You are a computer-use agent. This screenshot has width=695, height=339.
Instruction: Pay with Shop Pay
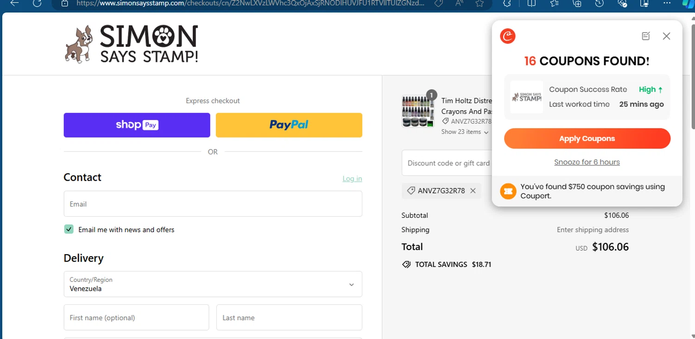pos(137,125)
